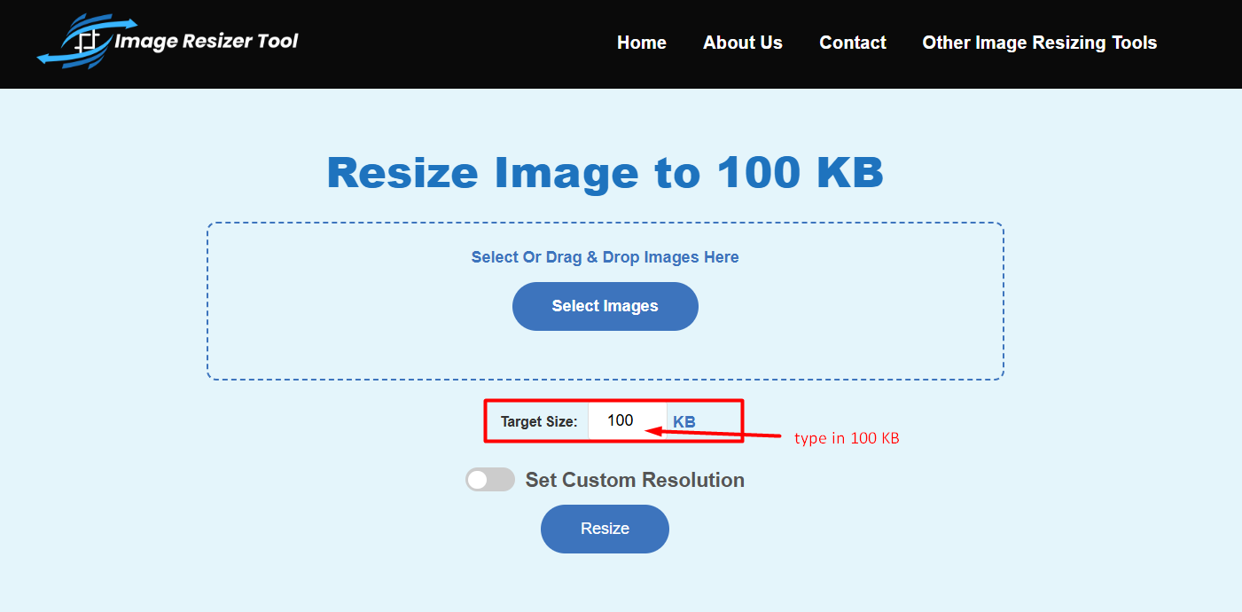Click the red "type in 100 KB" annotation
The width and height of the screenshot is (1242, 612).
pyautogui.click(x=847, y=438)
